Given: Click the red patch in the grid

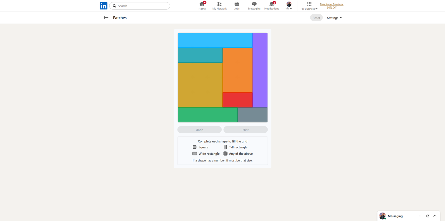Looking at the screenshot, I should click(238, 100).
